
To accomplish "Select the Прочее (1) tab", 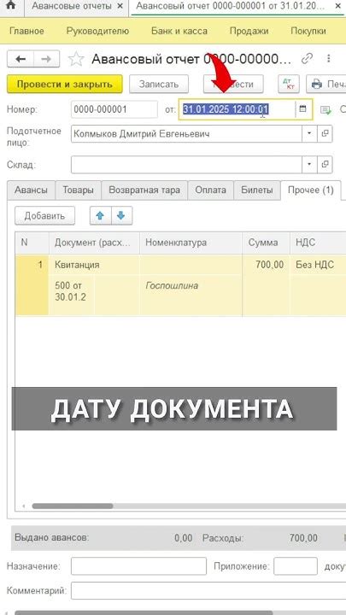I will (311, 190).
